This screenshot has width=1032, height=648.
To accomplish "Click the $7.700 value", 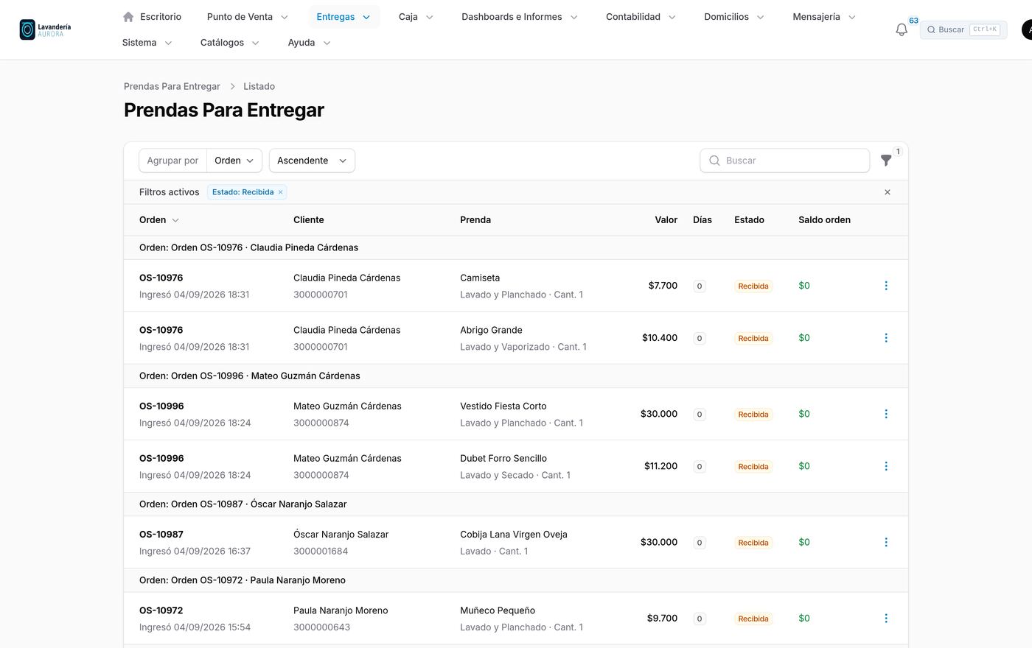I will tap(663, 286).
